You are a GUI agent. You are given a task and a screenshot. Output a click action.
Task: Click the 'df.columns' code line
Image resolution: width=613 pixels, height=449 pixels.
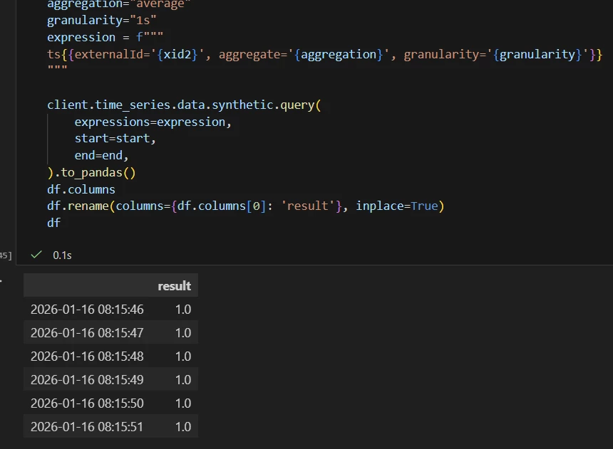(81, 189)
